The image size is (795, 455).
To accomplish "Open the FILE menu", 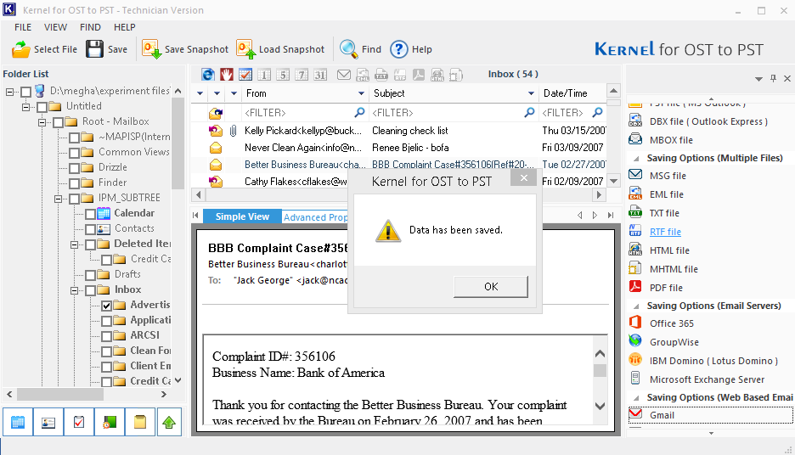I will coord(23,27).
